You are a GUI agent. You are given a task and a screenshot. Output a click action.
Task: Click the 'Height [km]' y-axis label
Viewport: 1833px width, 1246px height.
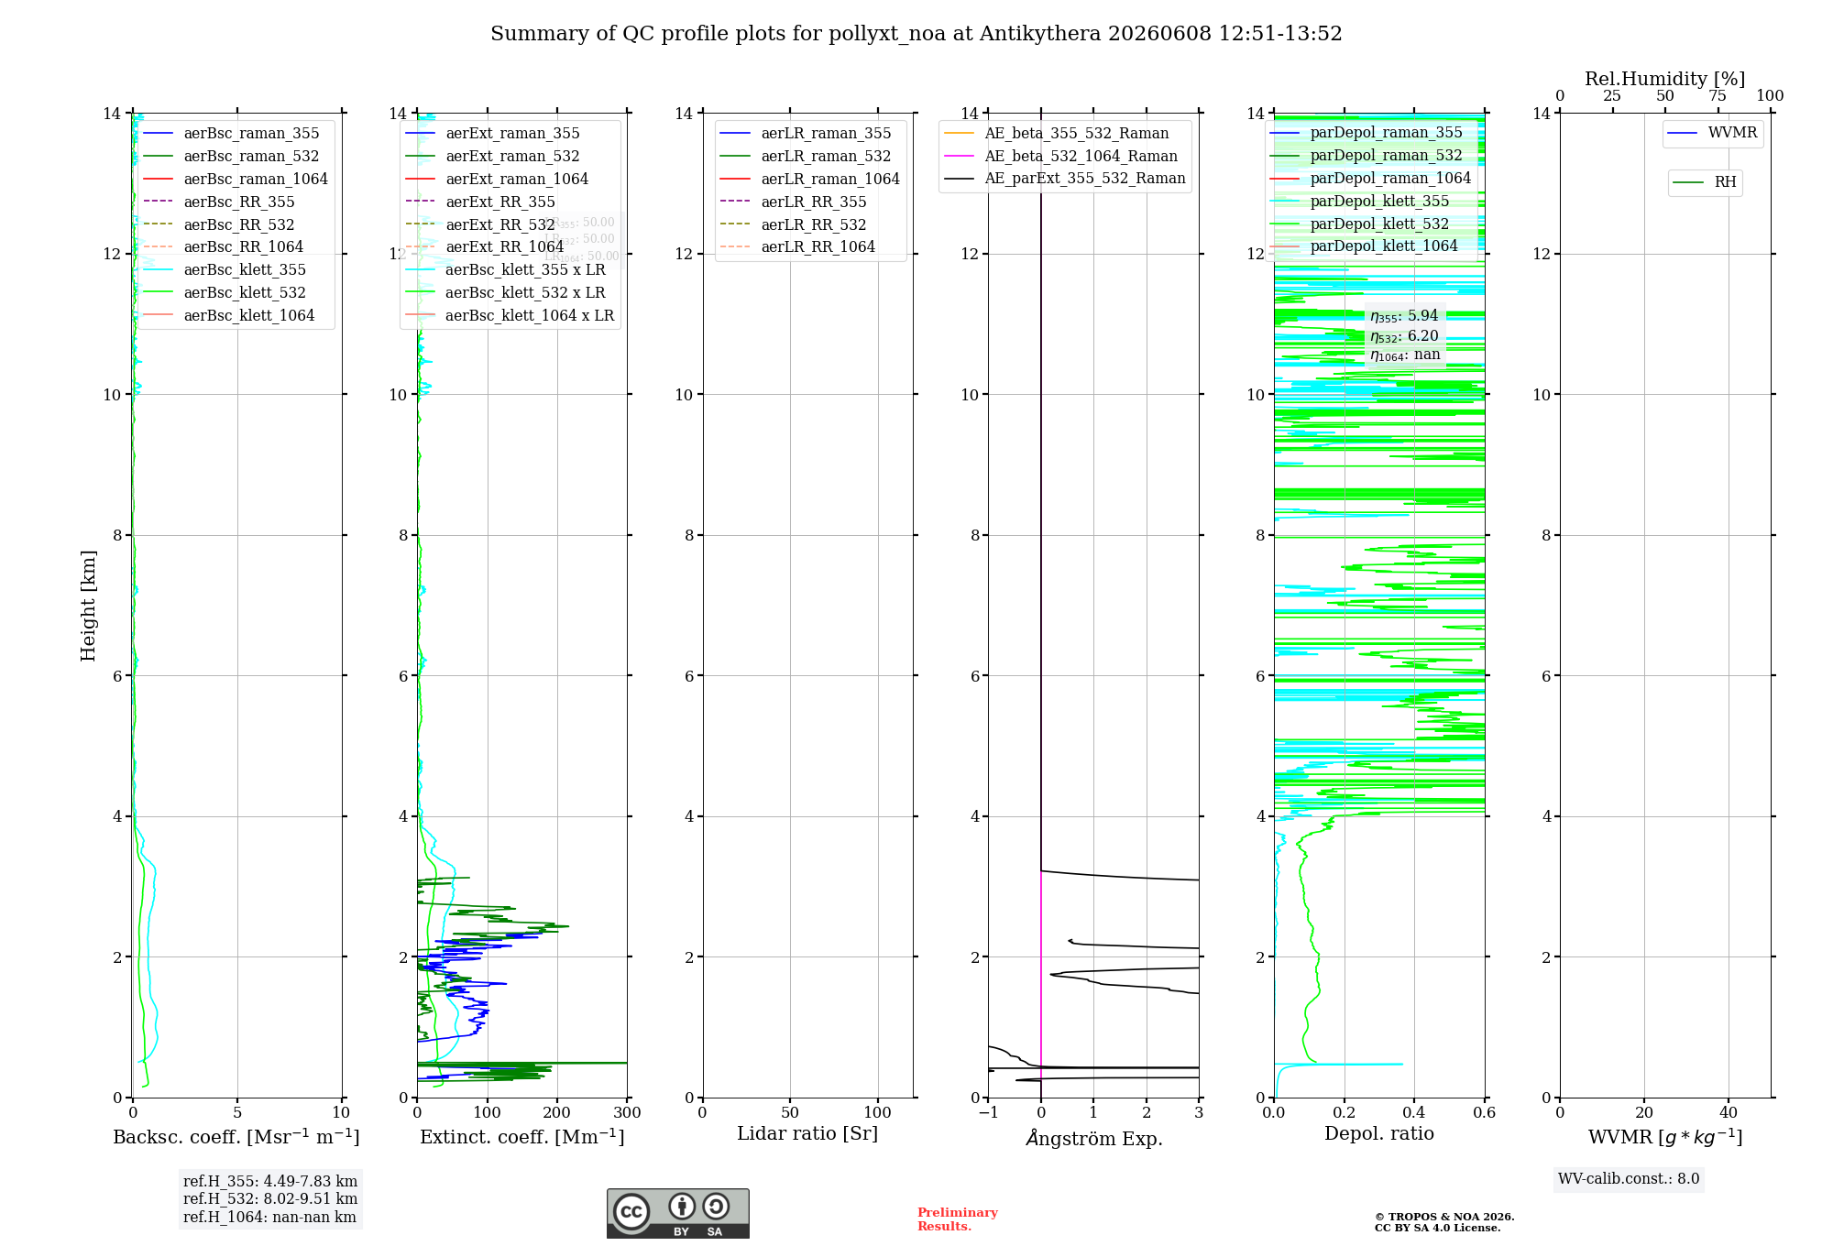point(88,606)
